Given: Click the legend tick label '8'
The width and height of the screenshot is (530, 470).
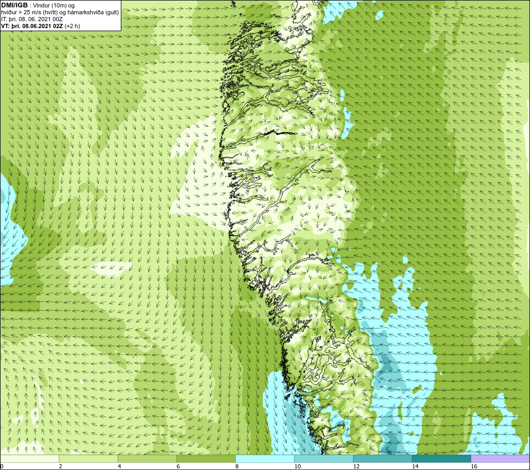Looking at the screenshot, I should pos(237,466).
